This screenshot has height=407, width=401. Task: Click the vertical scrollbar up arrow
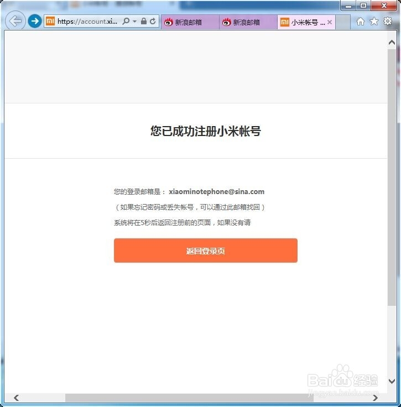(392, 43)
